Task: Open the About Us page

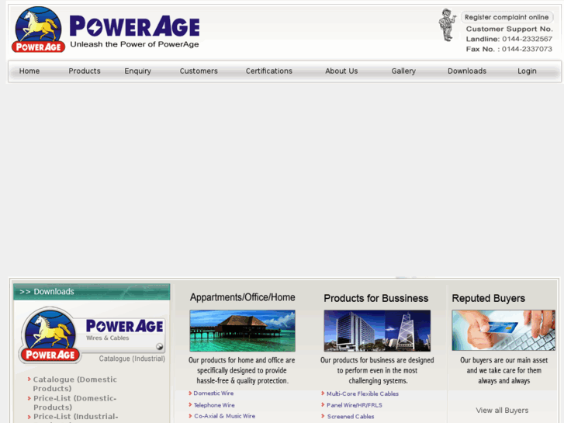Action: [x=341, y=71]
